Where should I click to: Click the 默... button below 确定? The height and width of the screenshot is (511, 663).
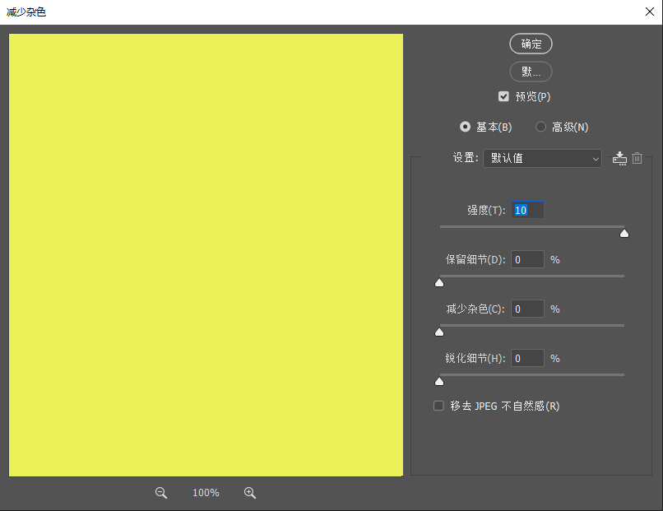click(x=531, y=72)
